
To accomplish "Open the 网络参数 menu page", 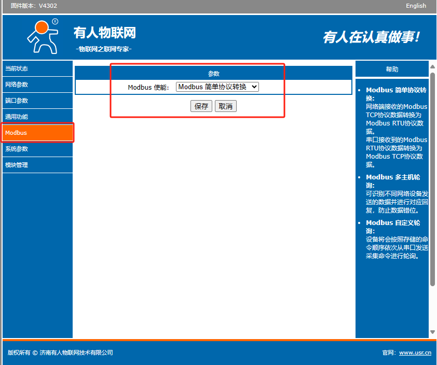I will click(x=37, y=85).
